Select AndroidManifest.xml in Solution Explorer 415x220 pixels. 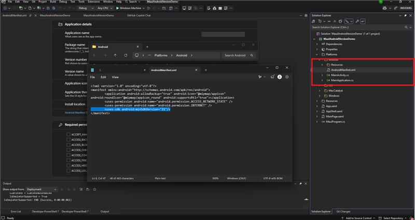pos(343,70)
